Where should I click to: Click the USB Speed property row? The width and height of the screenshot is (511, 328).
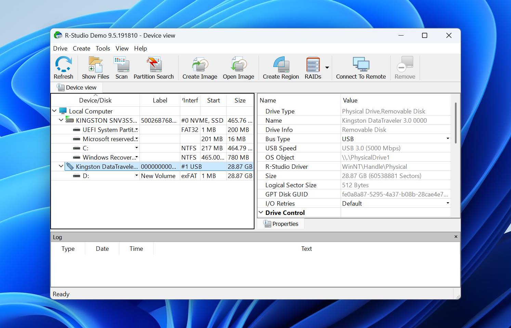[354, 148]
